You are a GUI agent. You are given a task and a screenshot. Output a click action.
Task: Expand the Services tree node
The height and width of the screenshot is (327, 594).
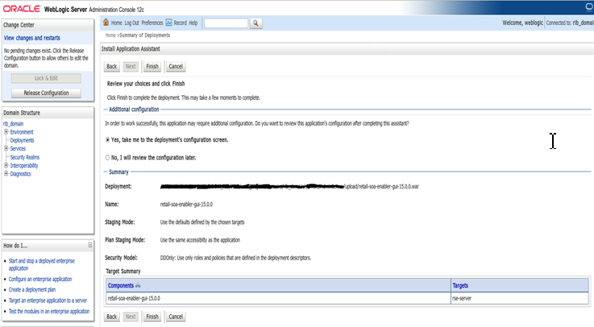[x=6, y=148]
